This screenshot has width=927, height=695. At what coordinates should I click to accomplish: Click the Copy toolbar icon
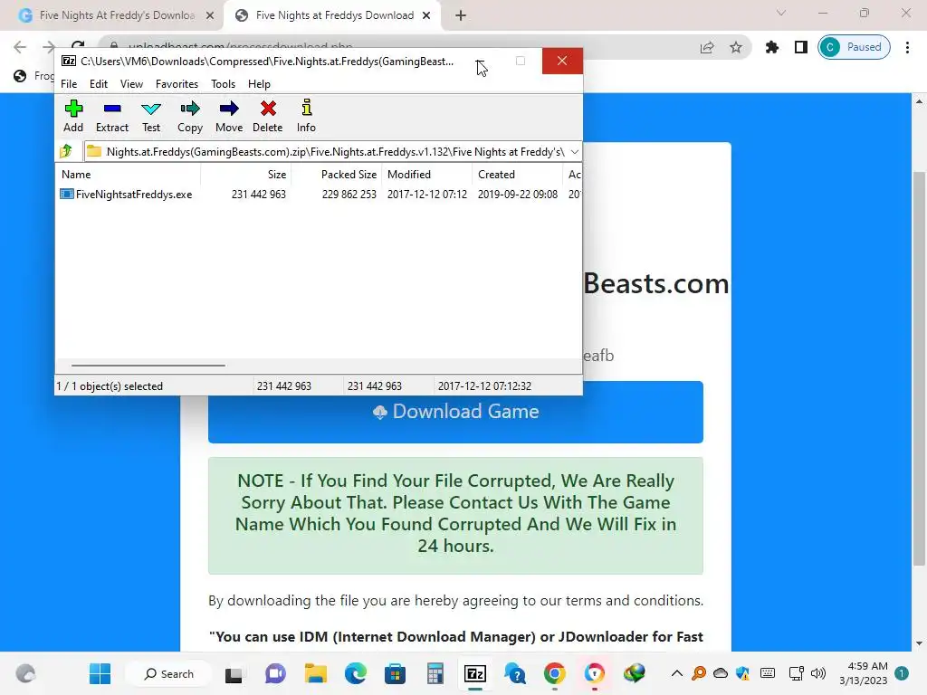click(x=190, y=116)
